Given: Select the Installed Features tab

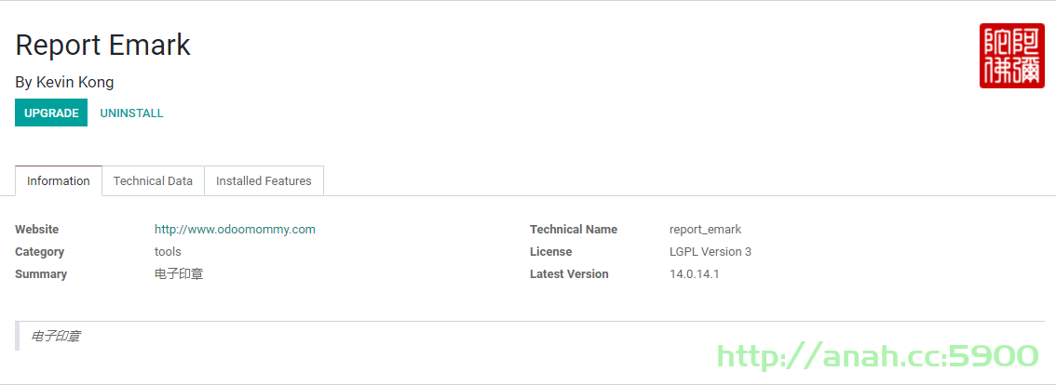Looking at the screenshot, I should click(264, 181).
